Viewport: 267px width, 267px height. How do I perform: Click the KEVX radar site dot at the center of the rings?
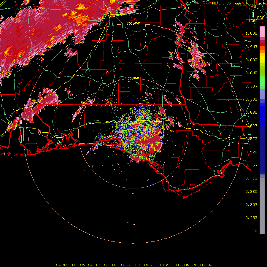pyautogui.click(x=133, y=133)
